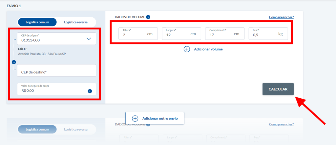Click the Adicionar volume label
336x145 pixels.
208,49
